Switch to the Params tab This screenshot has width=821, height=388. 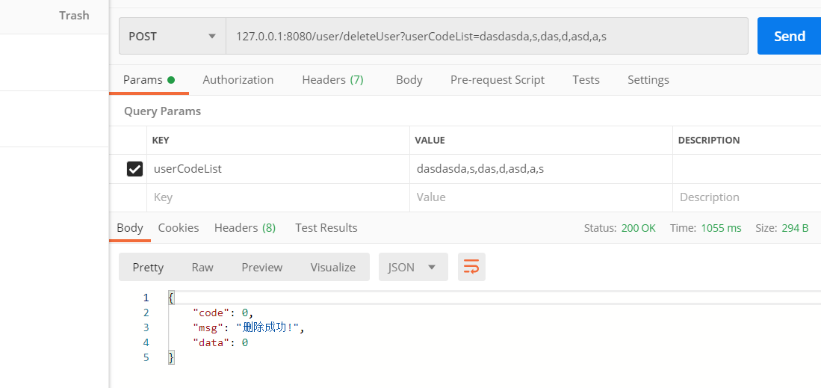(x=149, y=80)
